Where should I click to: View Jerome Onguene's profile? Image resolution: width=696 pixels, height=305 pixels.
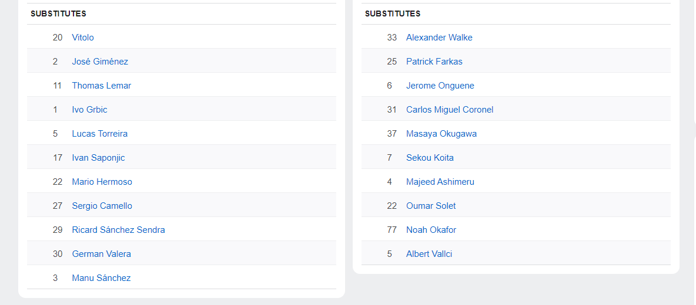440,86
